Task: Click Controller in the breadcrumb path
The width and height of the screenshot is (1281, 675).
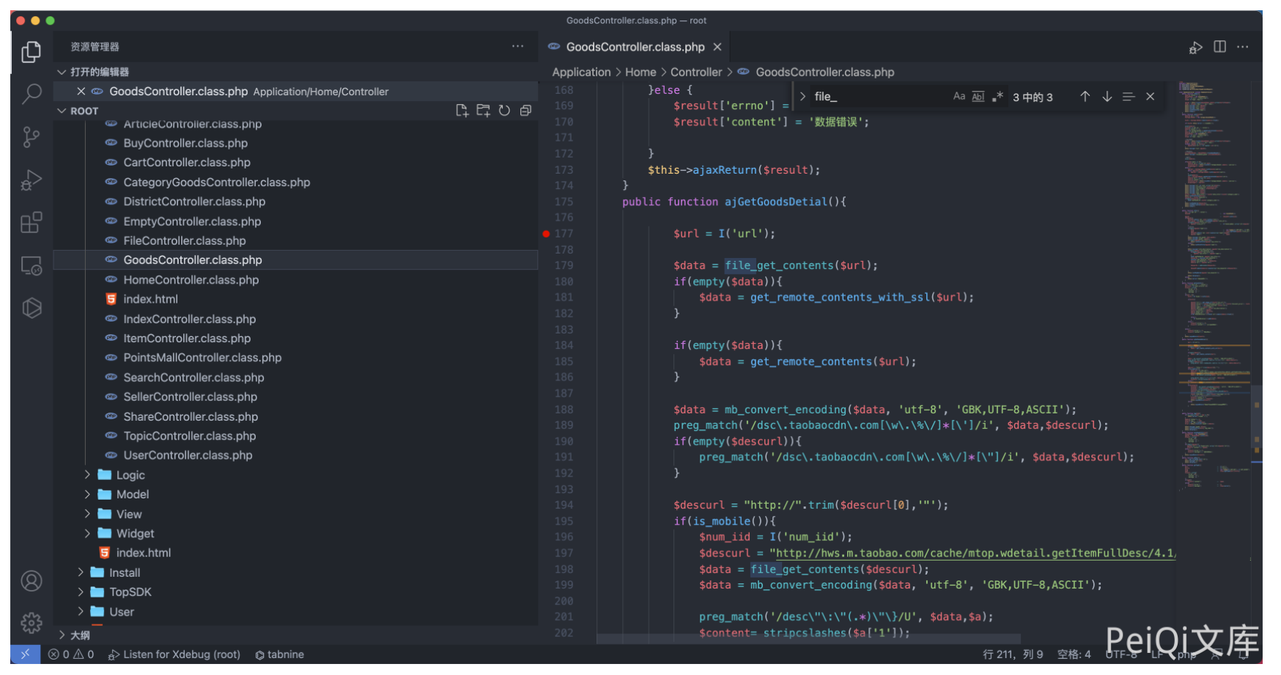Action: pos(695,72)
